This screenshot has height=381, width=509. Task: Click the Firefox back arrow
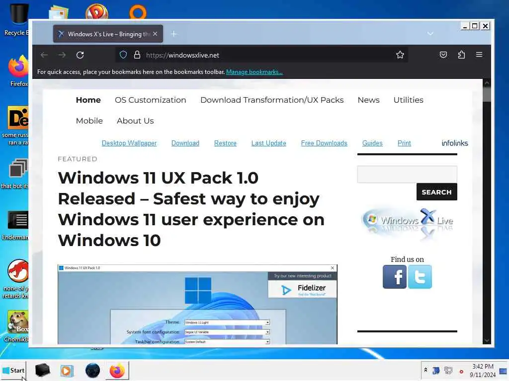point(44,55)
